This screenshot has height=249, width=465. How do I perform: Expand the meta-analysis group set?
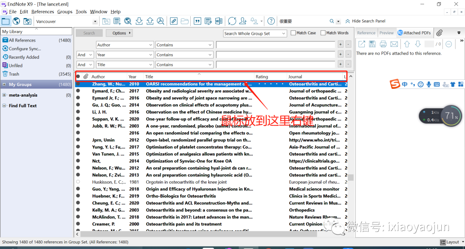pyautogui.click(x=4, y=95)
